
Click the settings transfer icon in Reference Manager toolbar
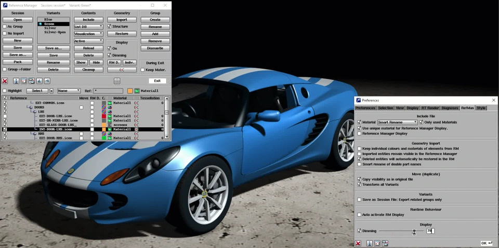(32, 81)
